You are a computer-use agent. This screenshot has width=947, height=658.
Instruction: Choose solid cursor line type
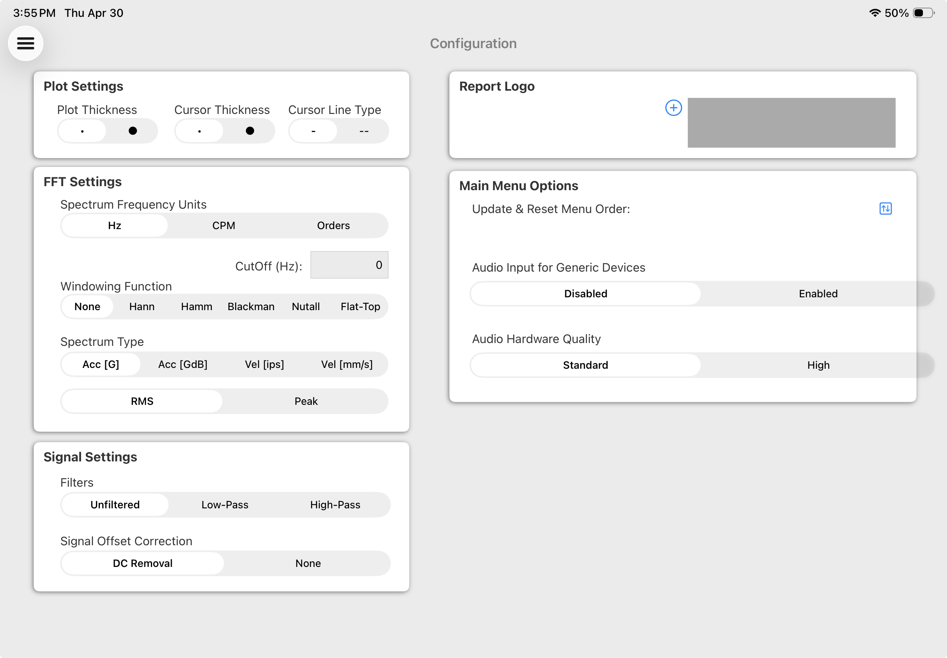(x=313, y=131)
